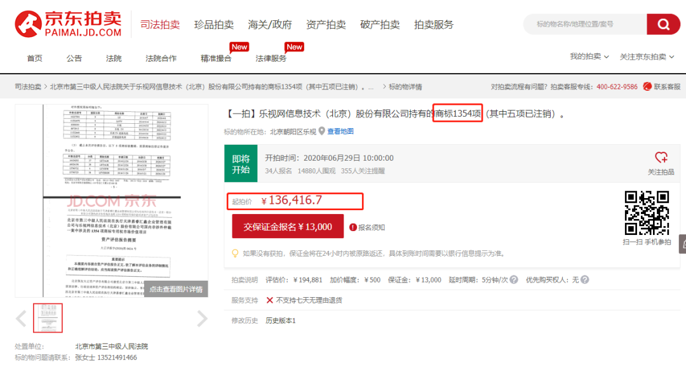686x367 pixels.
Task: Click the red X no-refund icon
Action: pyautogui.click(x=269, y=300)
